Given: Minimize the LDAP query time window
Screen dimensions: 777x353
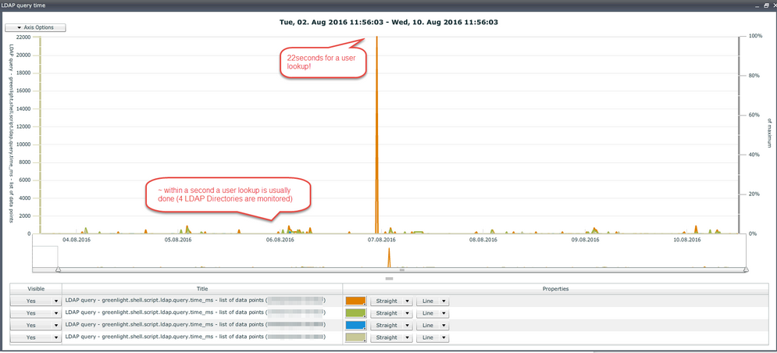Looking at the screenshot, I should point(755,5).
